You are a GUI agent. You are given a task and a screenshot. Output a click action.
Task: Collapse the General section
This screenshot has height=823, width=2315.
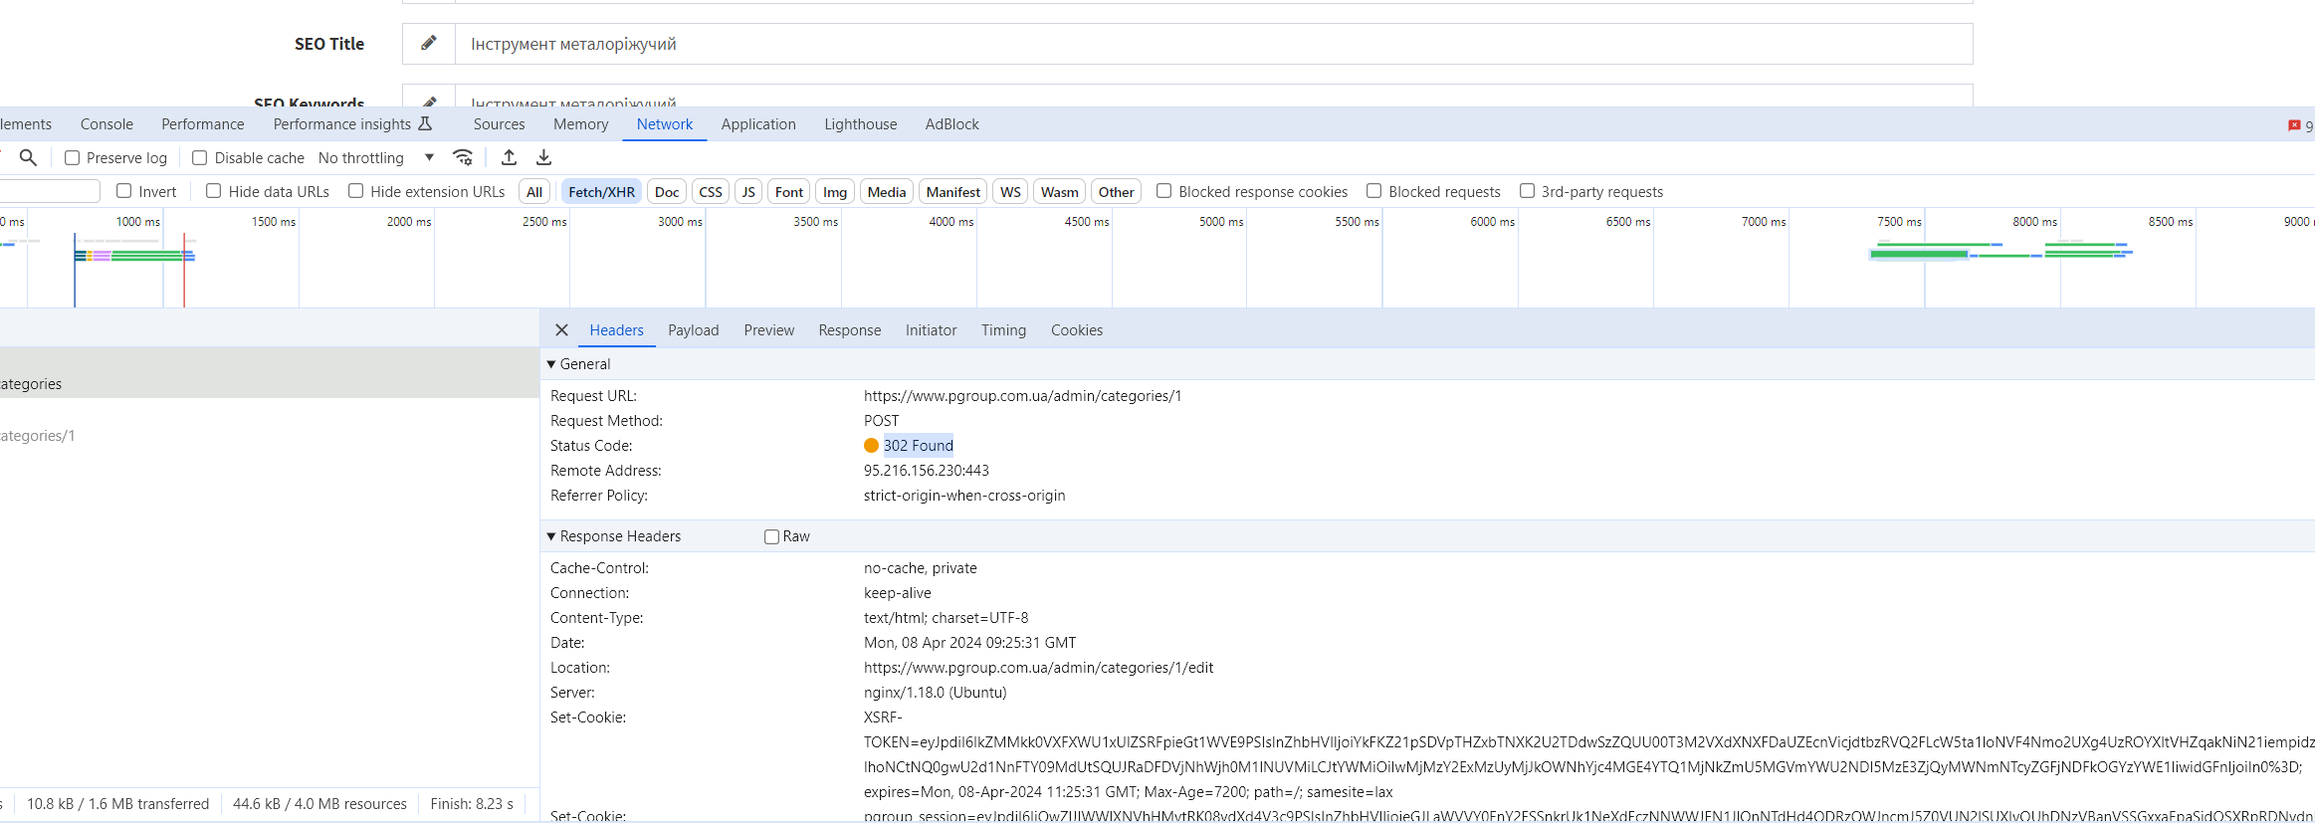pos(551,364)
